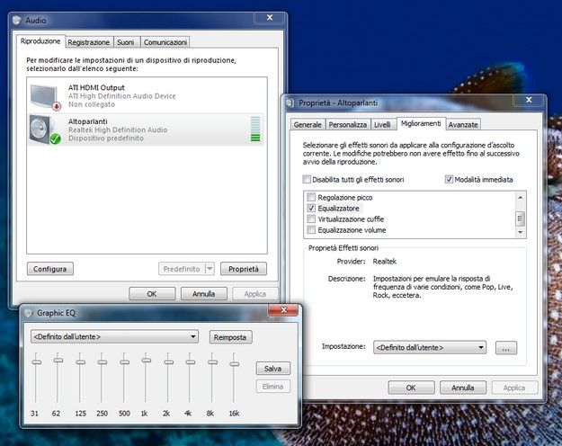The height and width of the screenshot is (446, 562).
Task: Click the Graphic EQ window title icon
Action: (x=28, y=312)
